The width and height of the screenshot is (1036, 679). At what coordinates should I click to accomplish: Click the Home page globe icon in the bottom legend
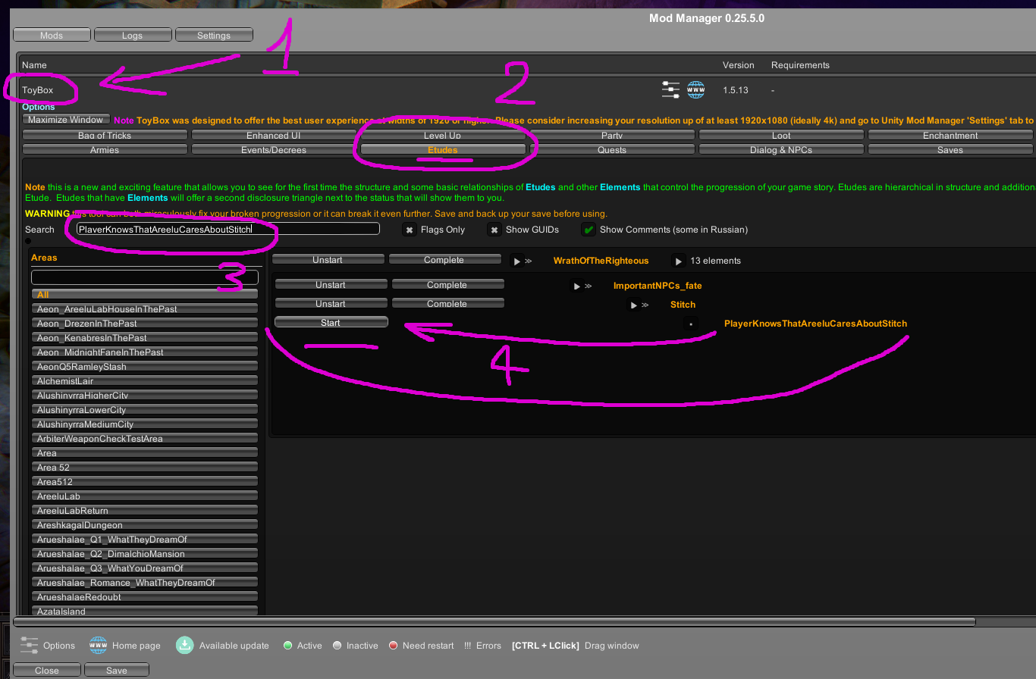[99, 646]
